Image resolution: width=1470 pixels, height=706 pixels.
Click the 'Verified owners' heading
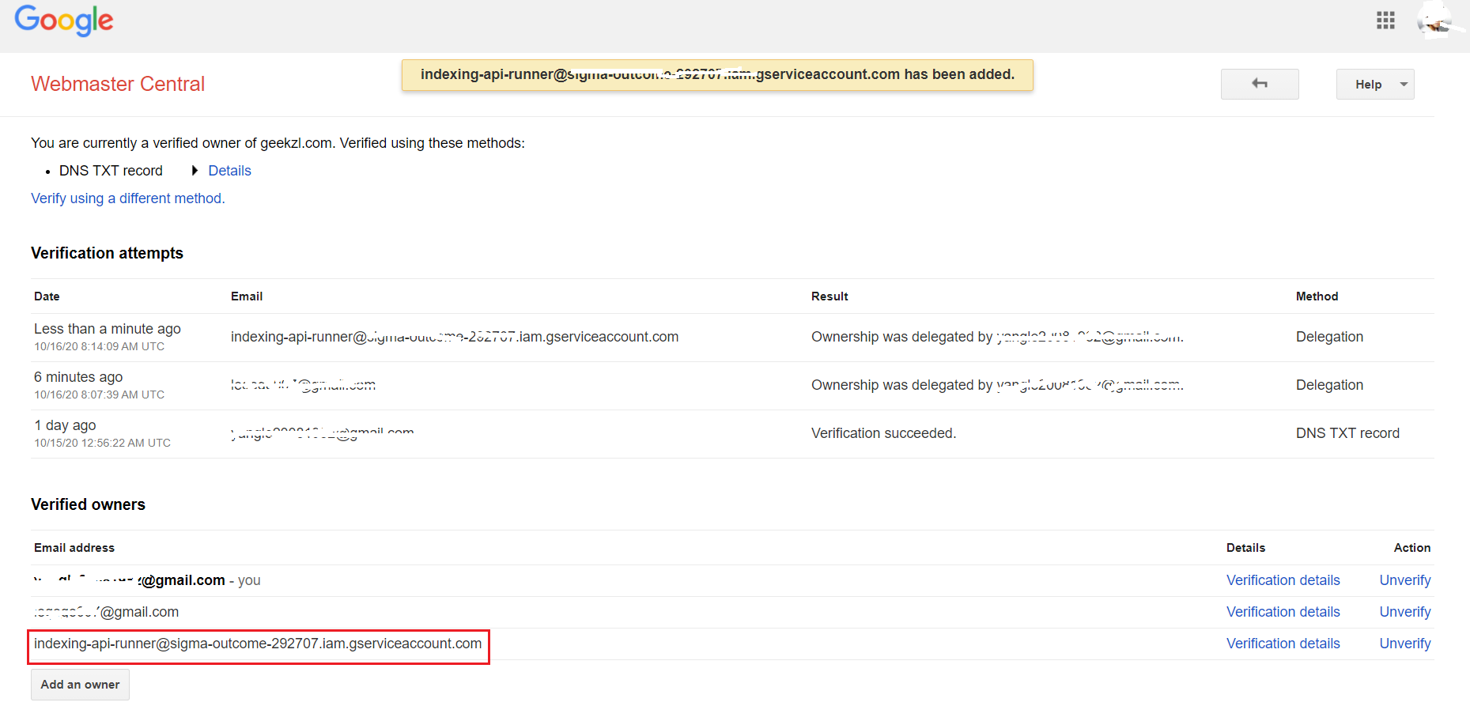pyautogui.click(x=88, y=504)
